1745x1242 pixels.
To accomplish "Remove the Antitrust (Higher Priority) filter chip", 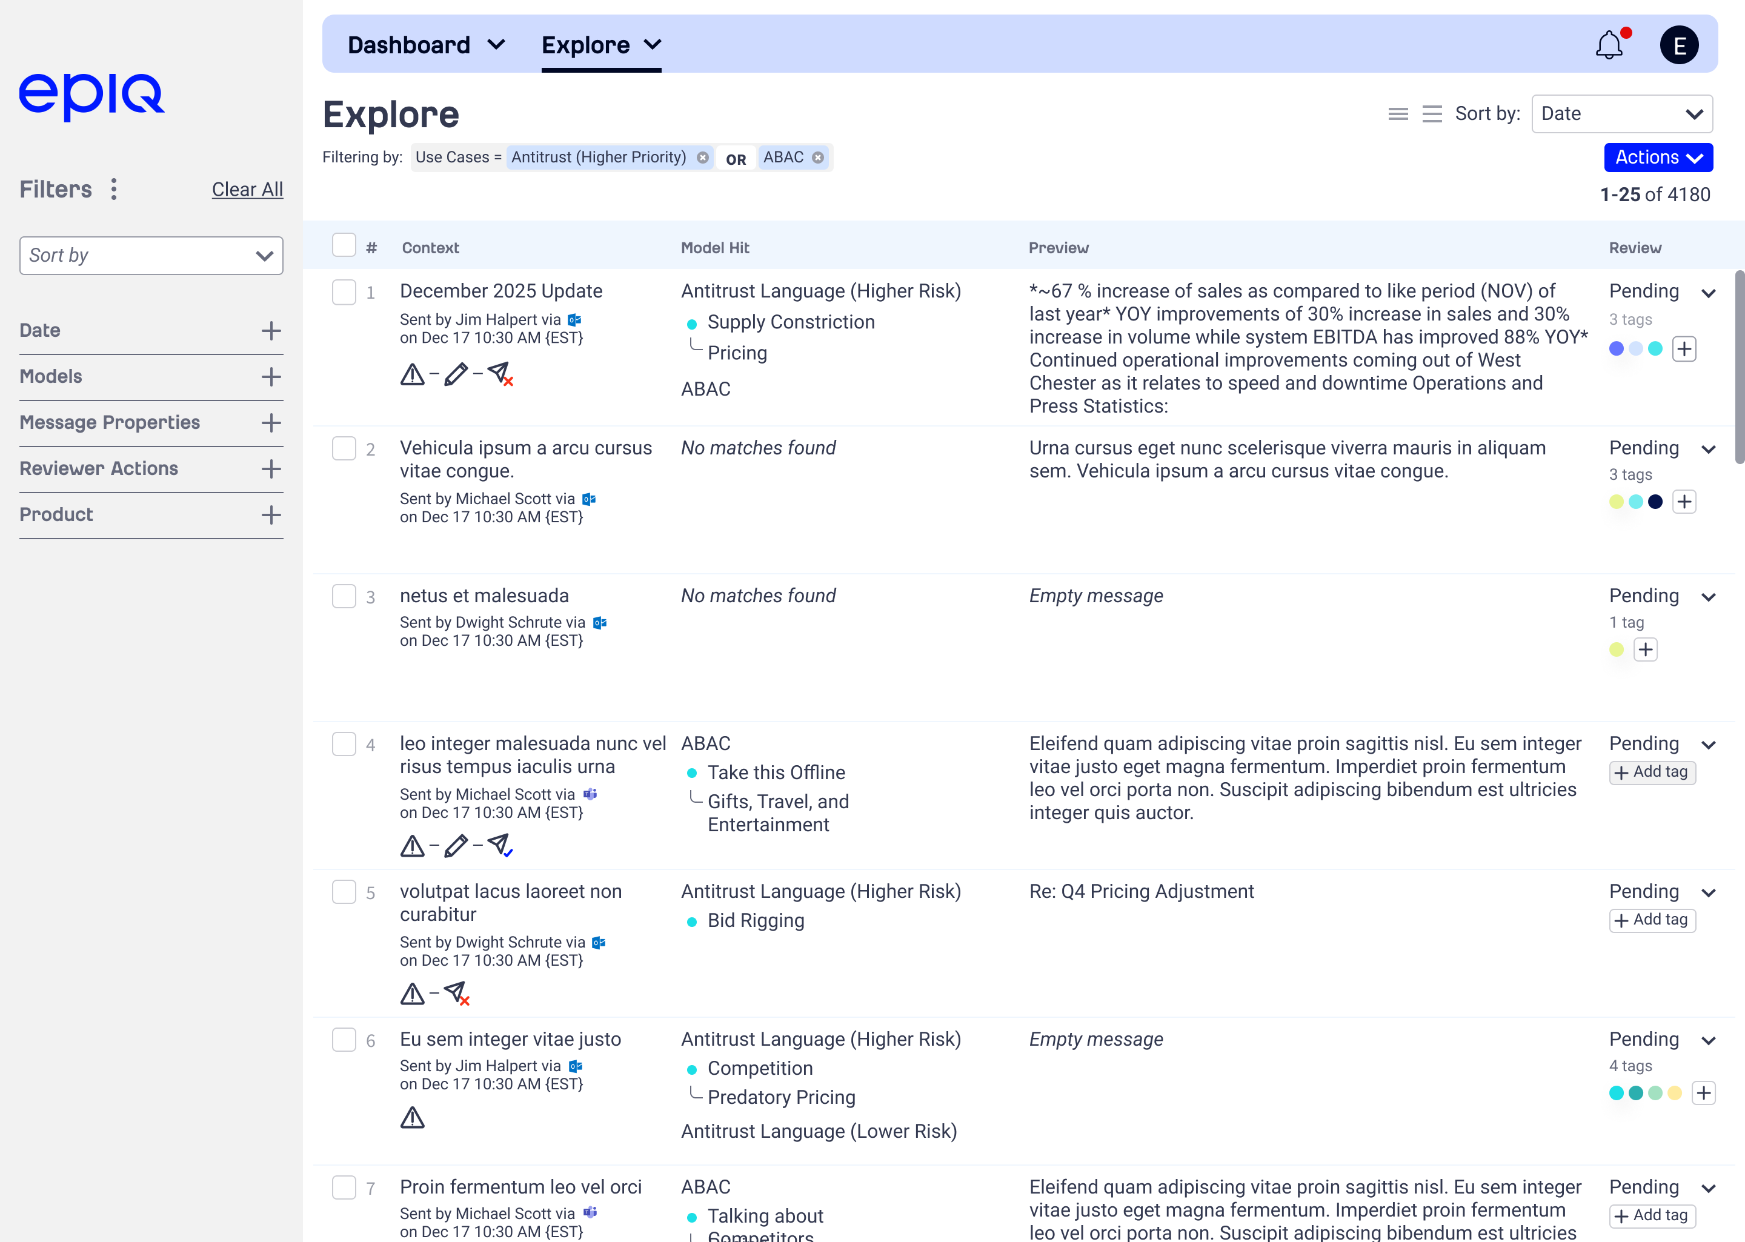I will (702, 158).
